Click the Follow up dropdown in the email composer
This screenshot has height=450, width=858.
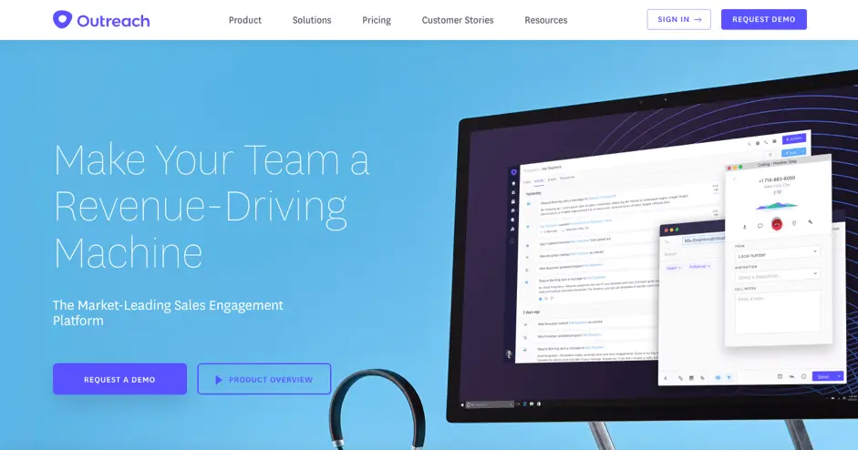(x=699, y=267)
